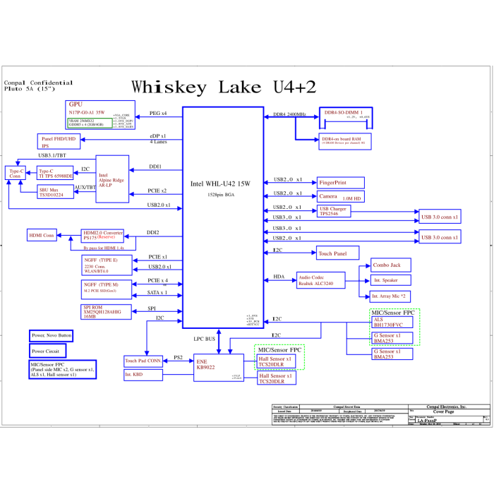The width and height of the screenshot is (494, 494).
Task: Click the Int. KBD block
Action: [x=143, y=375]
